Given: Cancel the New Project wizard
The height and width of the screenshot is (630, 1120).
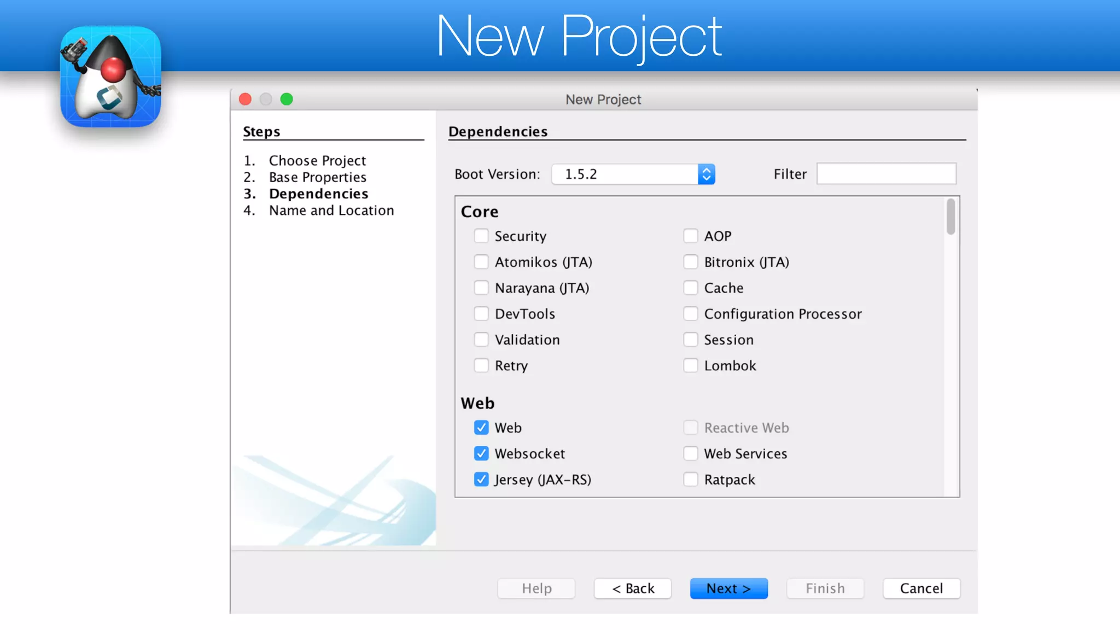Looking at the screenshot, I should (921, 588).
